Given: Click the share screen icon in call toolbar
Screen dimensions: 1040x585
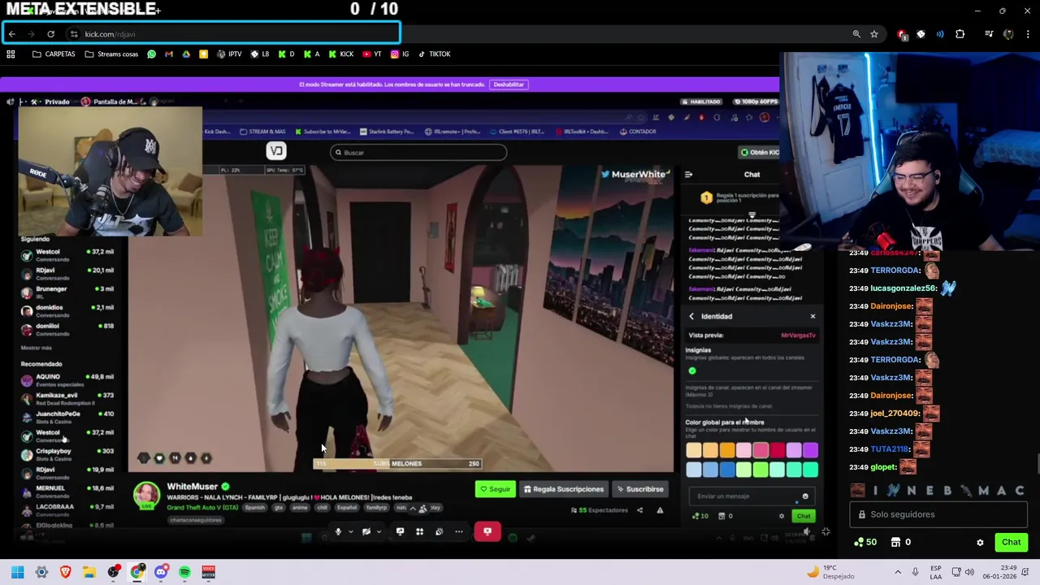Looking at the screenshot, I should (x=400, y=531).
